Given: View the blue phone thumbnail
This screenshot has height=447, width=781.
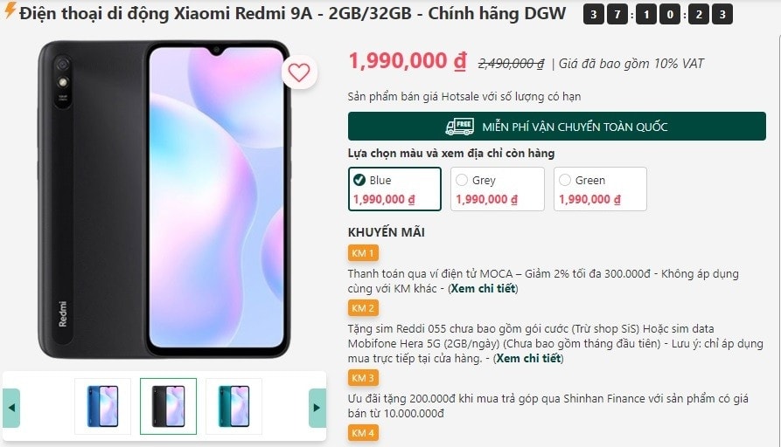Looking at the screenshot, I should click(102, 406).
